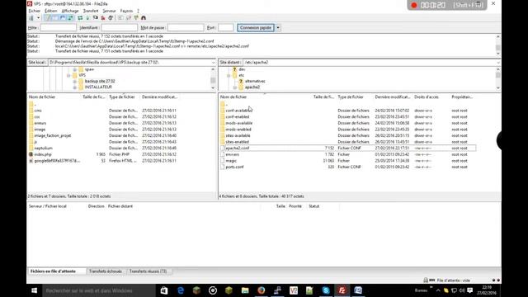Refresh the file and folder lists
Screen dimensions: 528x297
pyautogui.click(x=80, y=18)
